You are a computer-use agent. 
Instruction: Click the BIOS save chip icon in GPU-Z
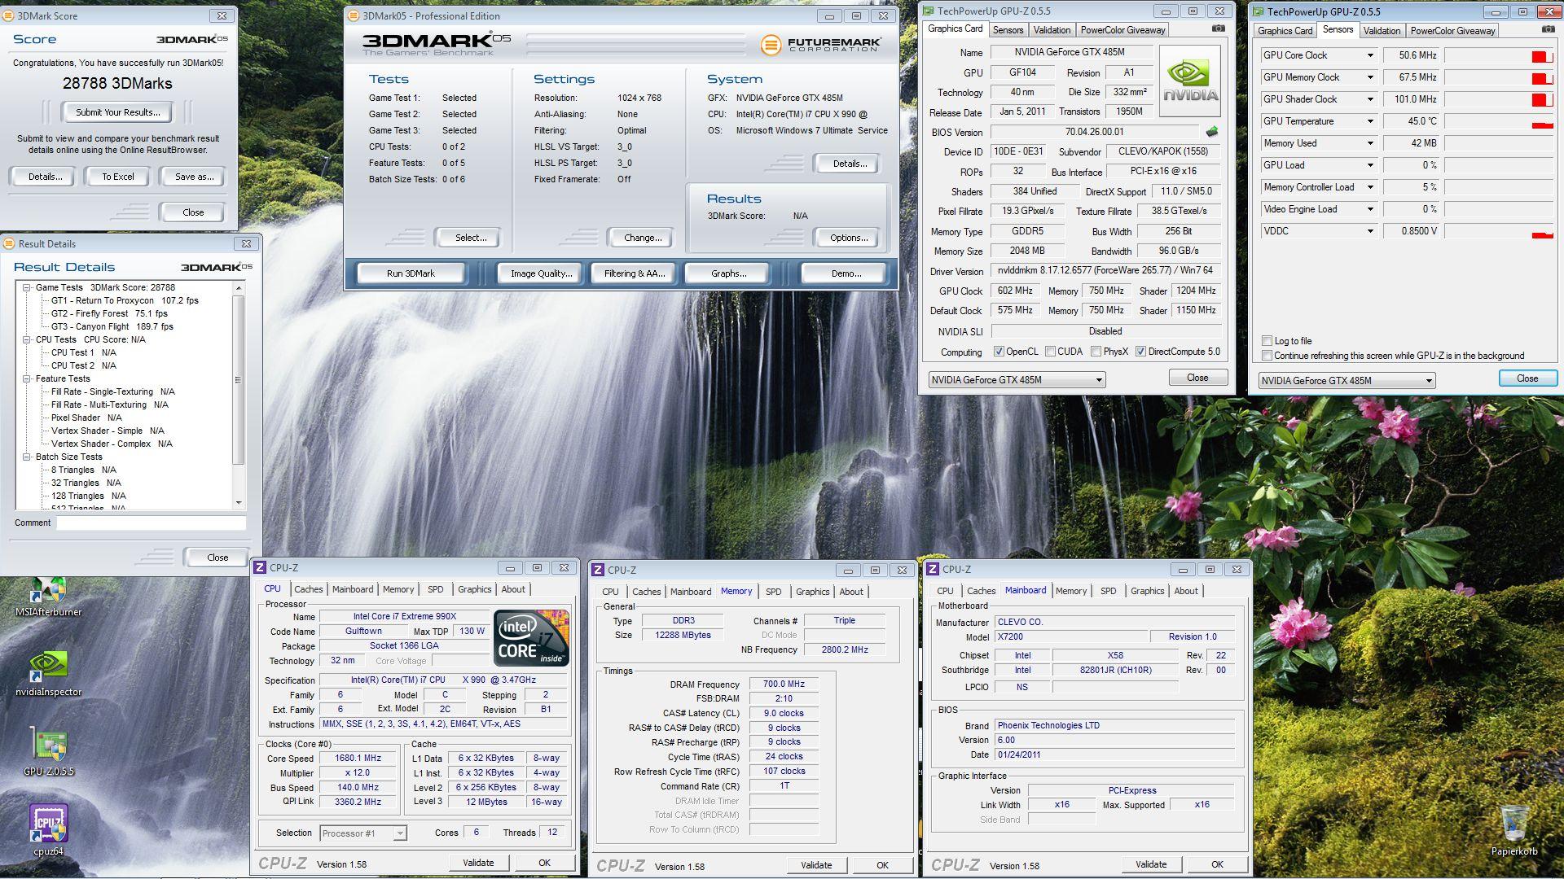1212,132
